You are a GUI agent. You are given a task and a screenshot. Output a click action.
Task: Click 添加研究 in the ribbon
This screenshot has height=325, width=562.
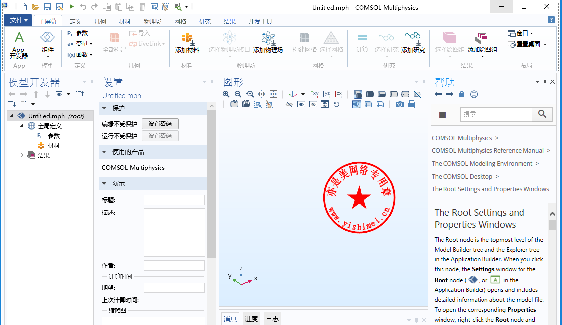click(413, 43)
